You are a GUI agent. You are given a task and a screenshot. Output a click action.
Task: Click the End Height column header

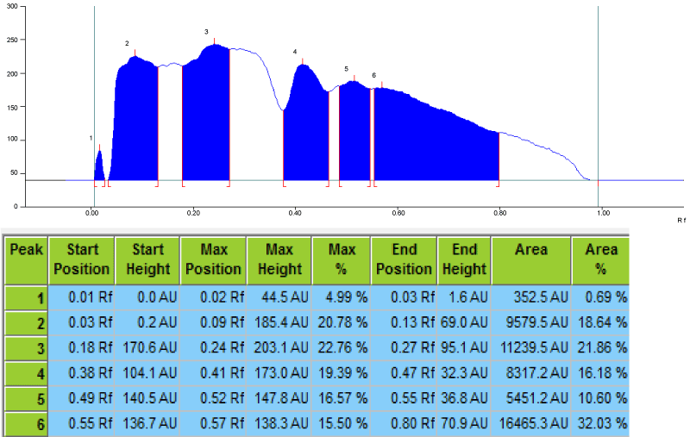[x=464, y=260]
